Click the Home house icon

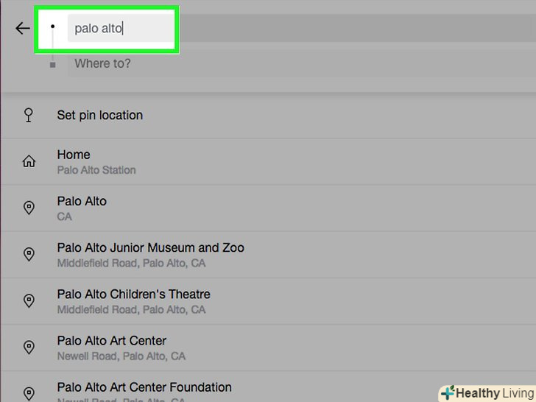click(x=29, y=161)
